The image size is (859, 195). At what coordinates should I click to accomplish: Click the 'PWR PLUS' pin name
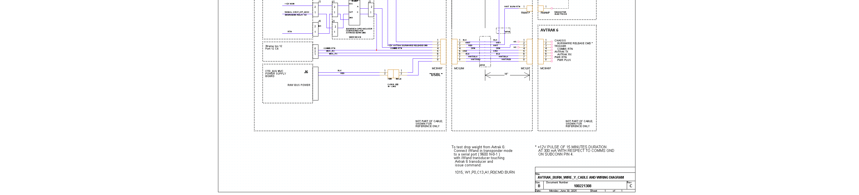pos(564,60)
